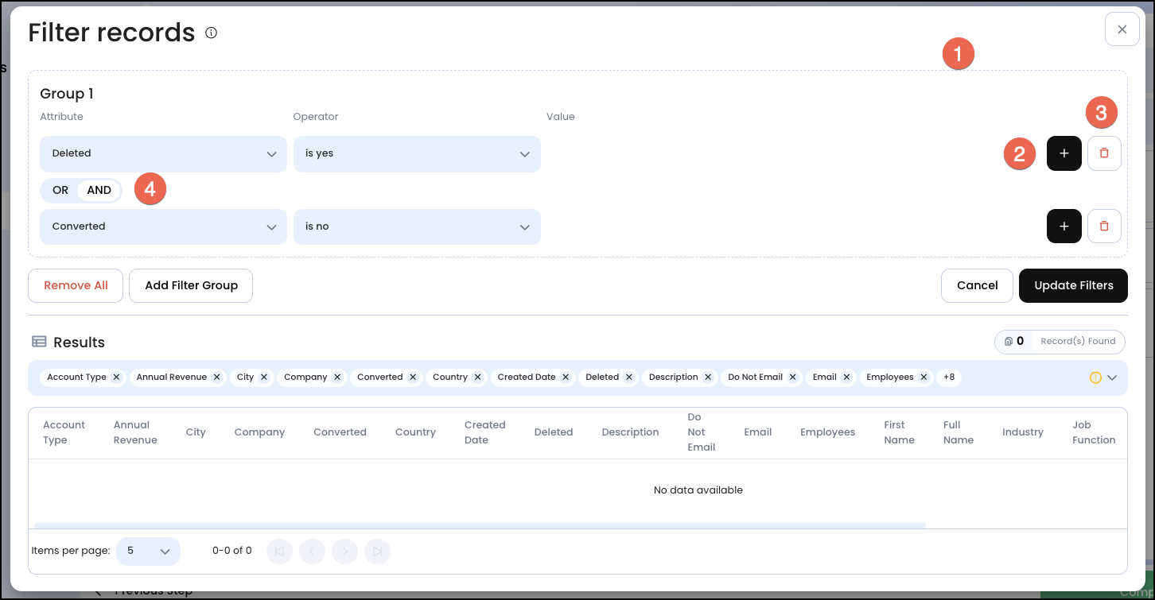This screenshot has height=600, width=1155.
Task: Add a condition after the Converted row
Action: coord(1064,226)
